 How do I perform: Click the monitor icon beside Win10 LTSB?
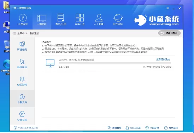tap(50, 63)
